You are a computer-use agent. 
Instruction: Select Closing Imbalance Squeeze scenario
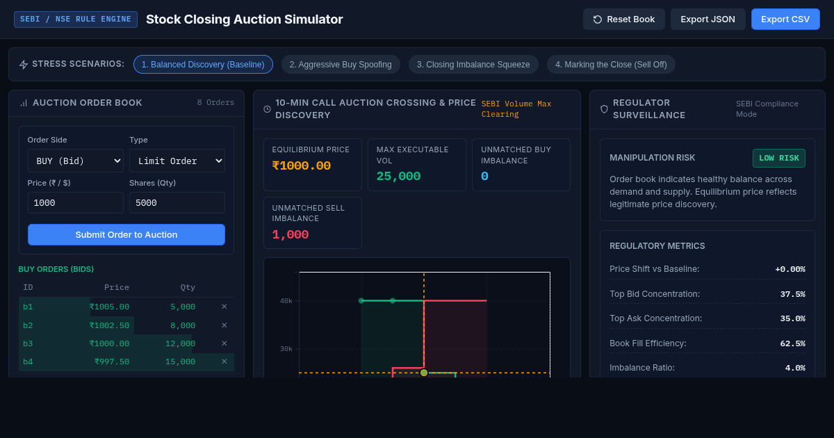pos(473,65)
